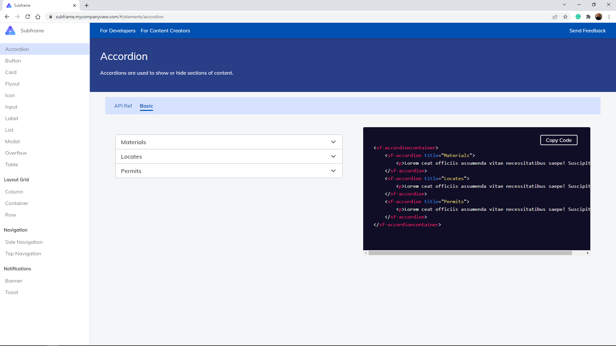Expand the Materials accordion chevron

[333, 142]
